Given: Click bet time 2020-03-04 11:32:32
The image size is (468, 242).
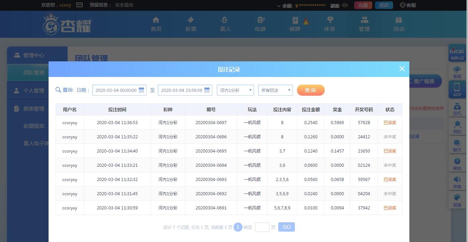Looking at the screenshot, I should [117, 180].
